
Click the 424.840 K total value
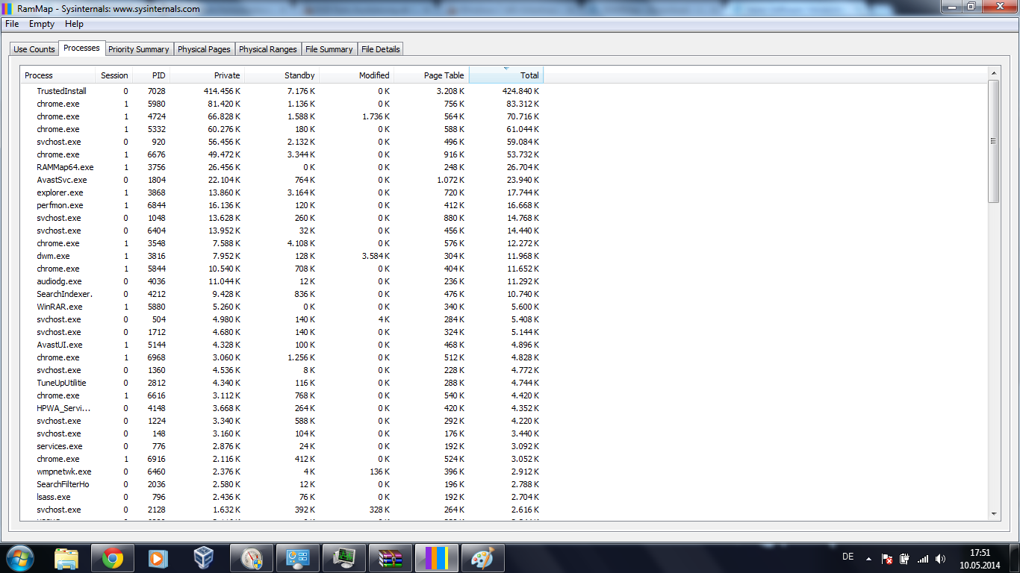pos(520,91)
